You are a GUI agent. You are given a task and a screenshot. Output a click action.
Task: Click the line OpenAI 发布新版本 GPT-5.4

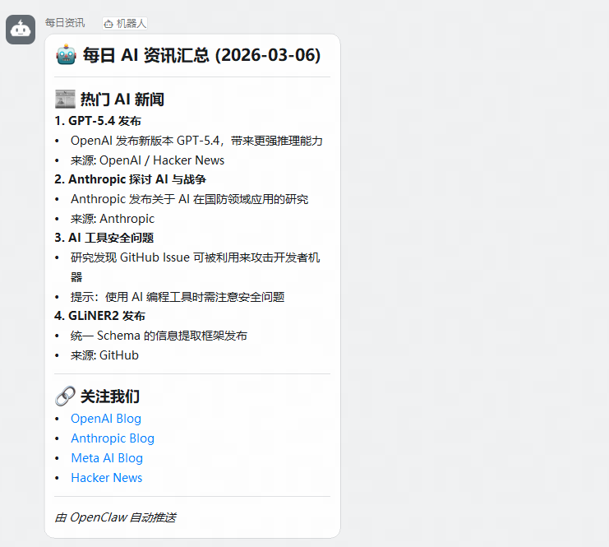pyautogui.click(x=196, y=141)
